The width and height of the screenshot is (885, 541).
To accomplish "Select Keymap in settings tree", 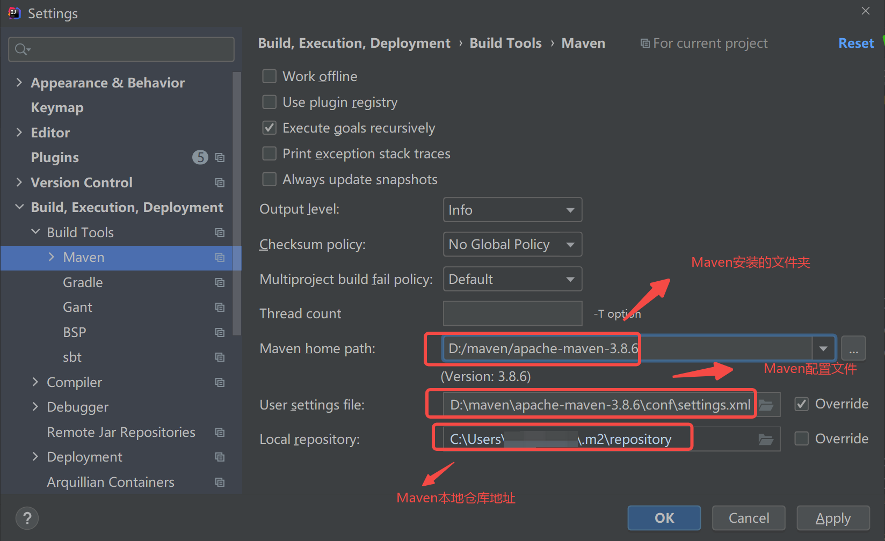I will (57, 107).
